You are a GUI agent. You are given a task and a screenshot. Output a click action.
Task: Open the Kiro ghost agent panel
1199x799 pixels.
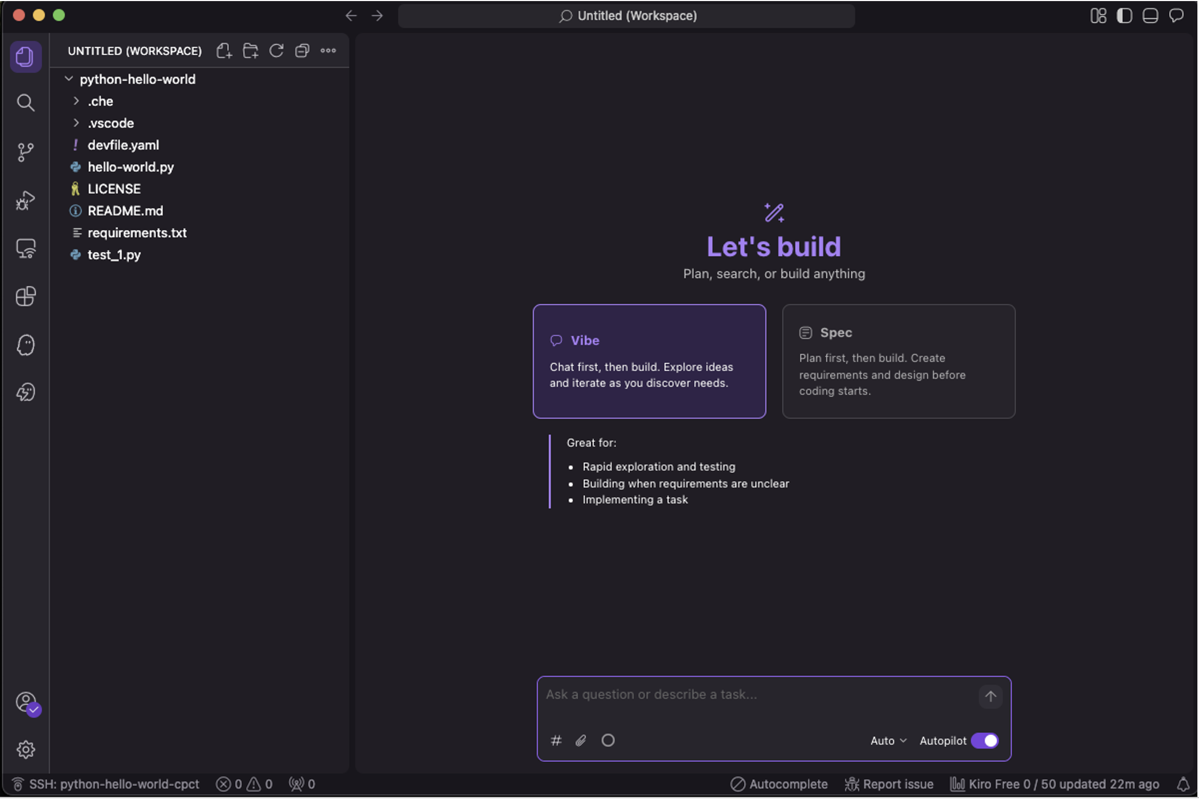pos(25,345)
